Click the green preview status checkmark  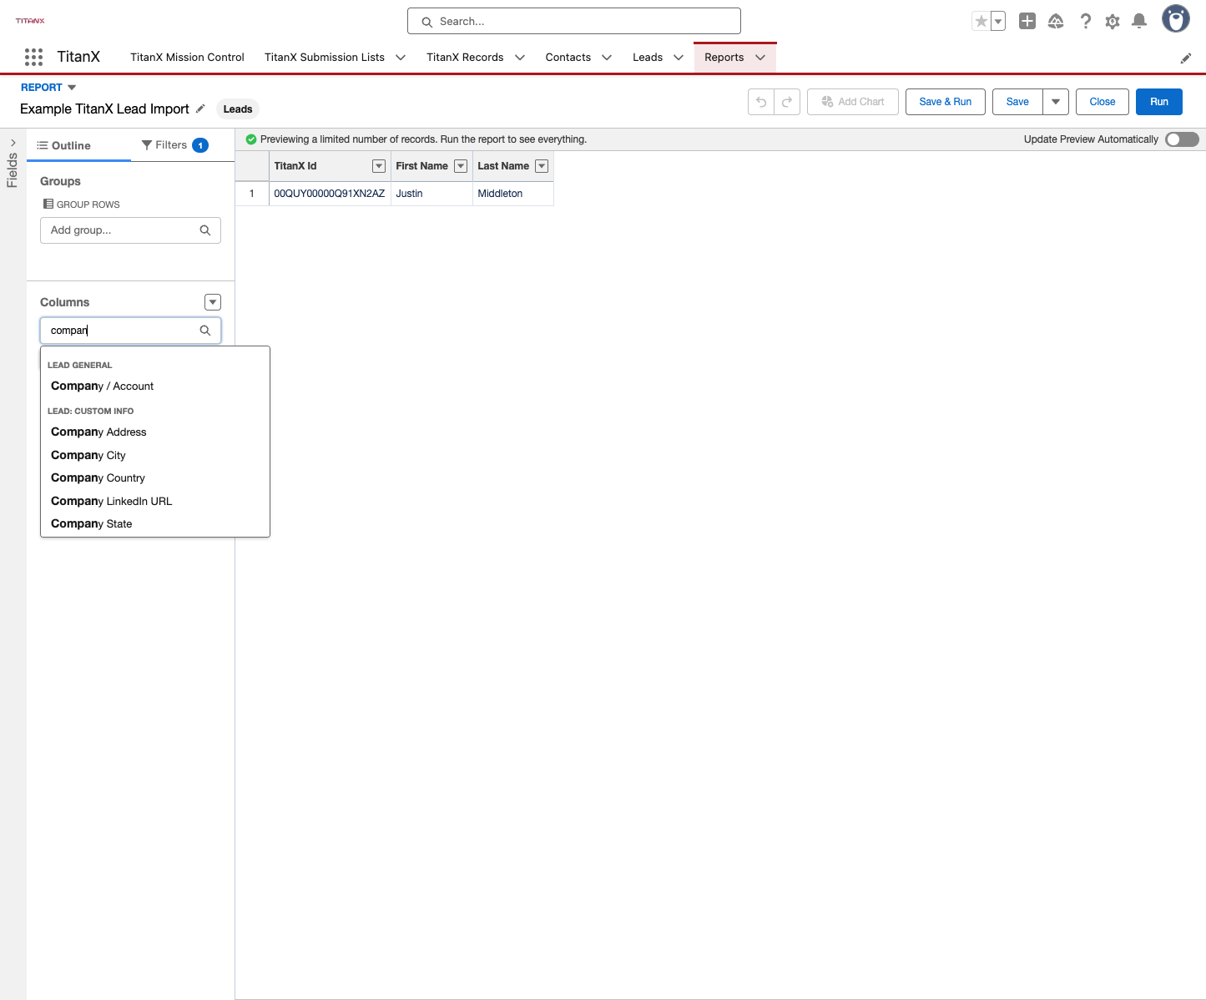coord(251,139)
